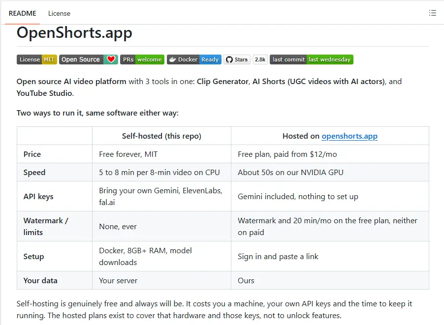Viewport: 444px width, 325px height.
Task: Click the last commit badge
Action: [x=312, y=59]
